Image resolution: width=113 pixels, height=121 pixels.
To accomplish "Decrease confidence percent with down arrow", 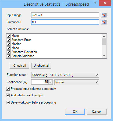I will point(50,83).
